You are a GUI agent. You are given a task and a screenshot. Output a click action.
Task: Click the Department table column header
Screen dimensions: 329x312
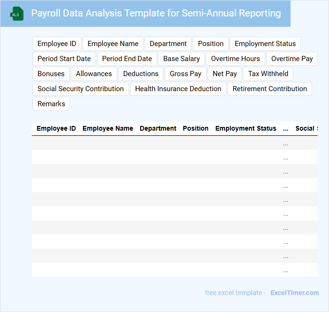tap(158, 128)
